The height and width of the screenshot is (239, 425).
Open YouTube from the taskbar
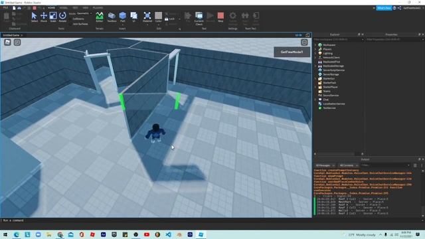pos(147,234)
